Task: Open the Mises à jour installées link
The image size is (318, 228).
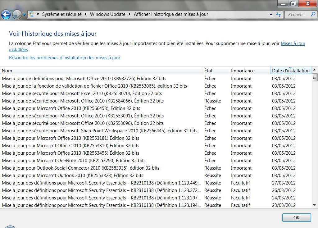Action: (x=293, y=43)
